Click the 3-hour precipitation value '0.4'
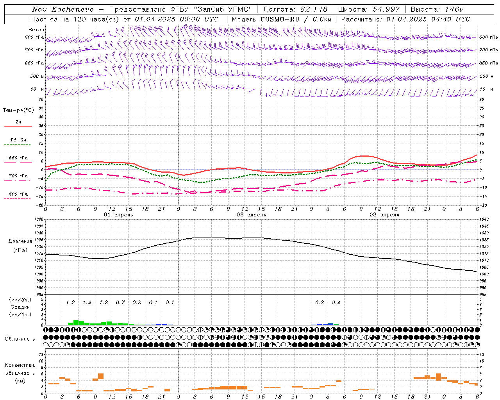The image size is (500, 400). pos(336,303)
